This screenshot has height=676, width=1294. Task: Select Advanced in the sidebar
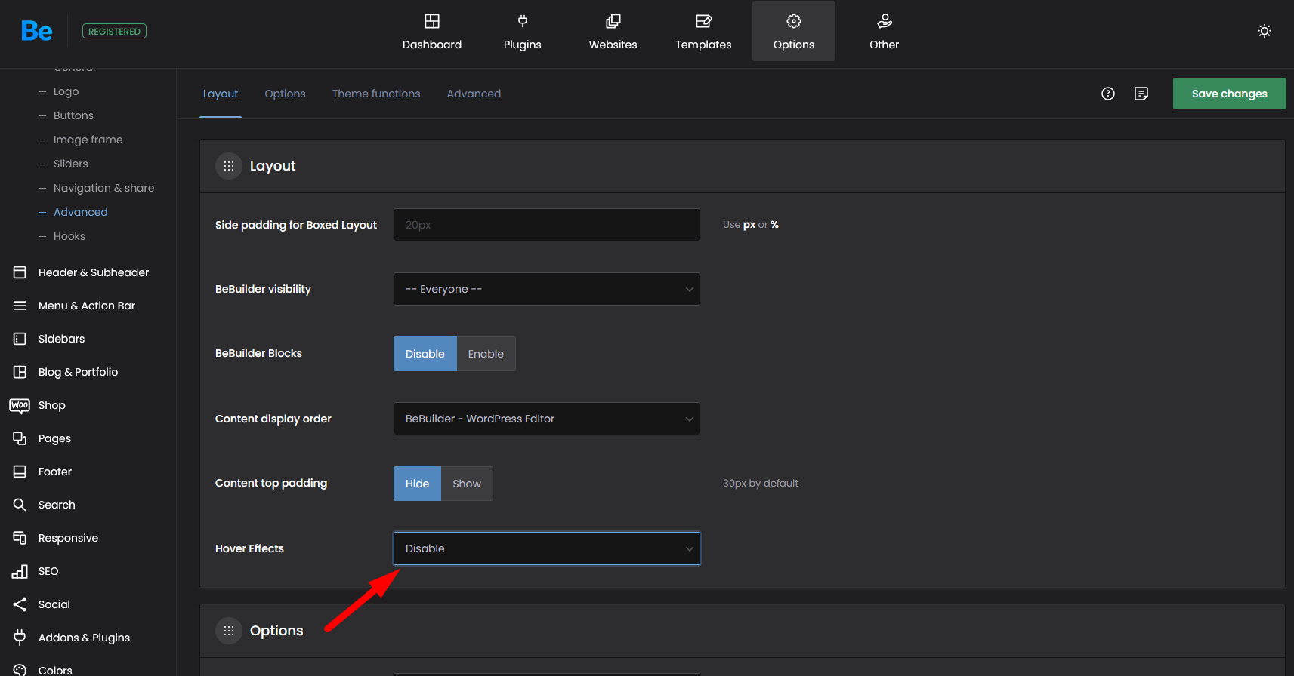click(80, 212)
